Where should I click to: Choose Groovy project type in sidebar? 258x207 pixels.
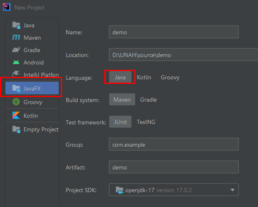(x=32, y=102)
